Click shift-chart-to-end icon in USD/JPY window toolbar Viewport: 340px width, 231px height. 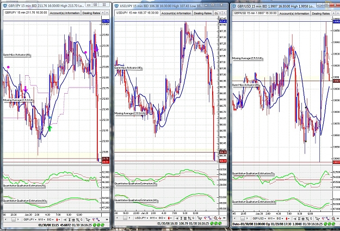(x=177, y=218)
